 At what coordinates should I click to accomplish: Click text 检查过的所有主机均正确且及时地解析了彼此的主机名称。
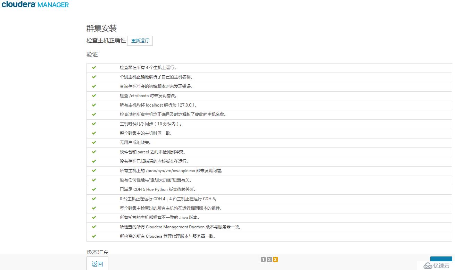173,115
